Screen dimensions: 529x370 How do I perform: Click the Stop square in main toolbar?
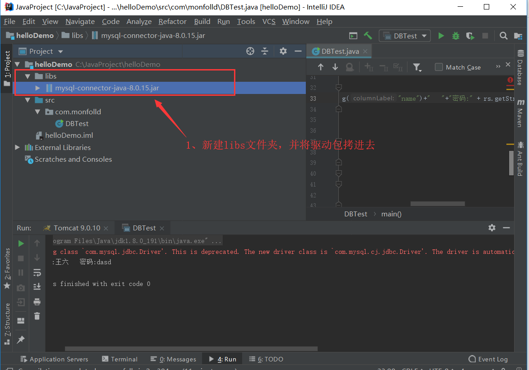tap(485, 36)
